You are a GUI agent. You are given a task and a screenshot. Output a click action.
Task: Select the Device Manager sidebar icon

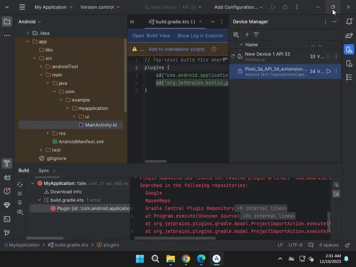[349, 49]
